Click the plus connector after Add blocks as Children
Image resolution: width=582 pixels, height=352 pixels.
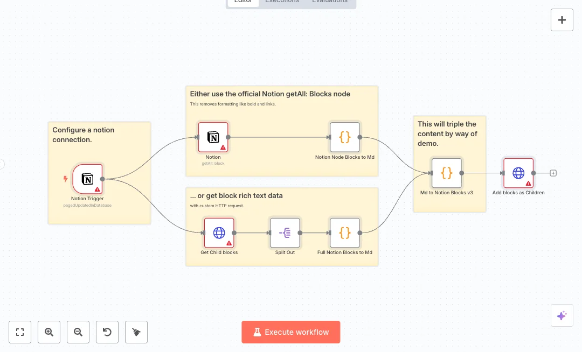click(553, 173)
